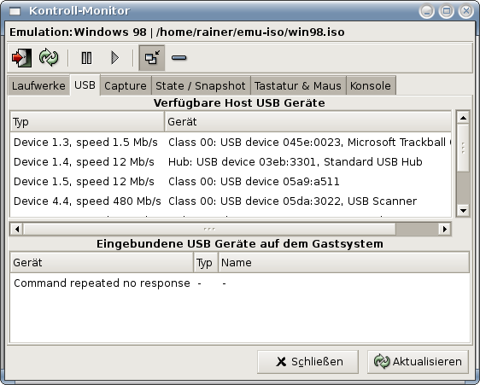The width and height of the screenshot is (480, 385).
Task: Click the exit emulation icon with red arrow
Action: [x=21, y=58]
